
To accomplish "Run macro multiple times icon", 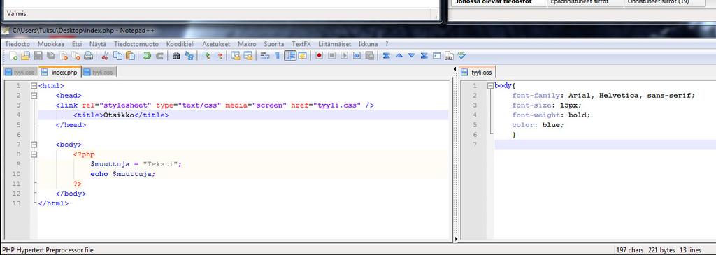I will pos(357,56).
